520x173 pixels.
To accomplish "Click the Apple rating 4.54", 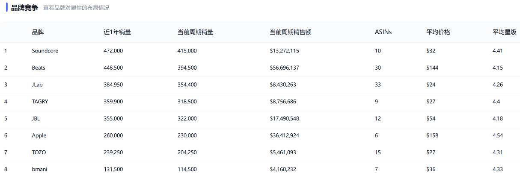I will coord(498,135).
